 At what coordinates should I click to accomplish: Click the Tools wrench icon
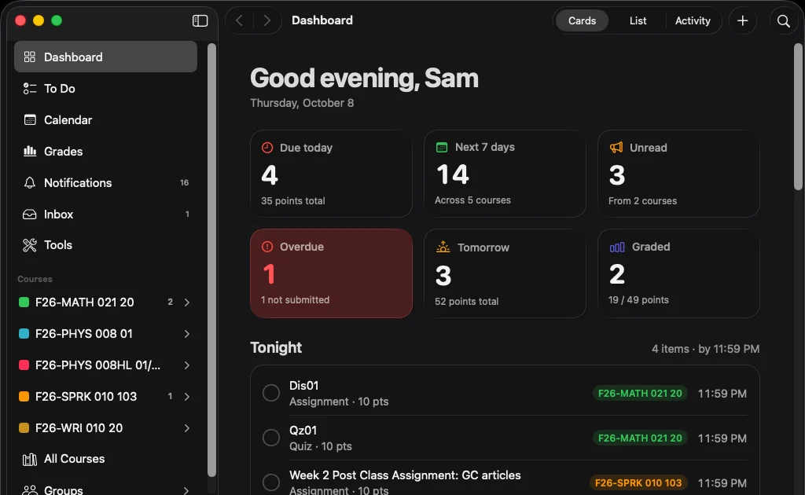[30, 245]
